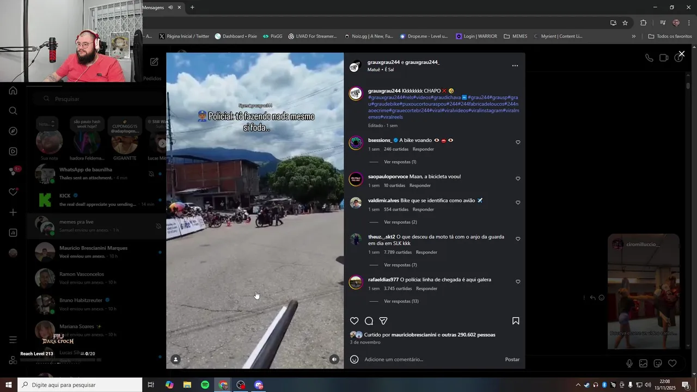Compose a new message with the pencil icon
The height and width of the screenshot is (392, 697).
pos(154,62)
